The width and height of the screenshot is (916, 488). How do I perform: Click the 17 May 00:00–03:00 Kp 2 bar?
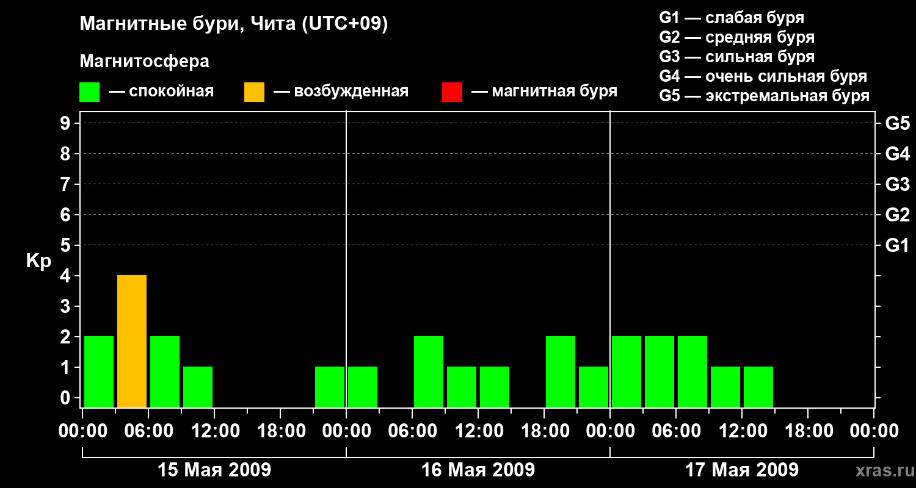pyautogui.click(x=627, y=371)
